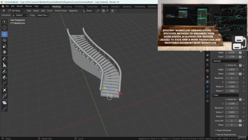Open the viewport Select menu
Image resolution: width=248 pixels, height=140 pixels.
tap(36, 11)
